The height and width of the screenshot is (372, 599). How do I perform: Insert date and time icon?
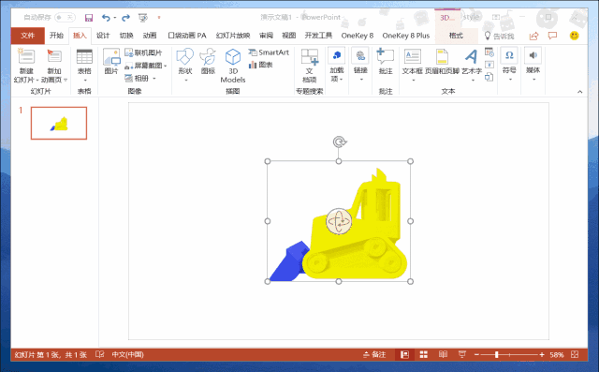click(x=489, y=52)
